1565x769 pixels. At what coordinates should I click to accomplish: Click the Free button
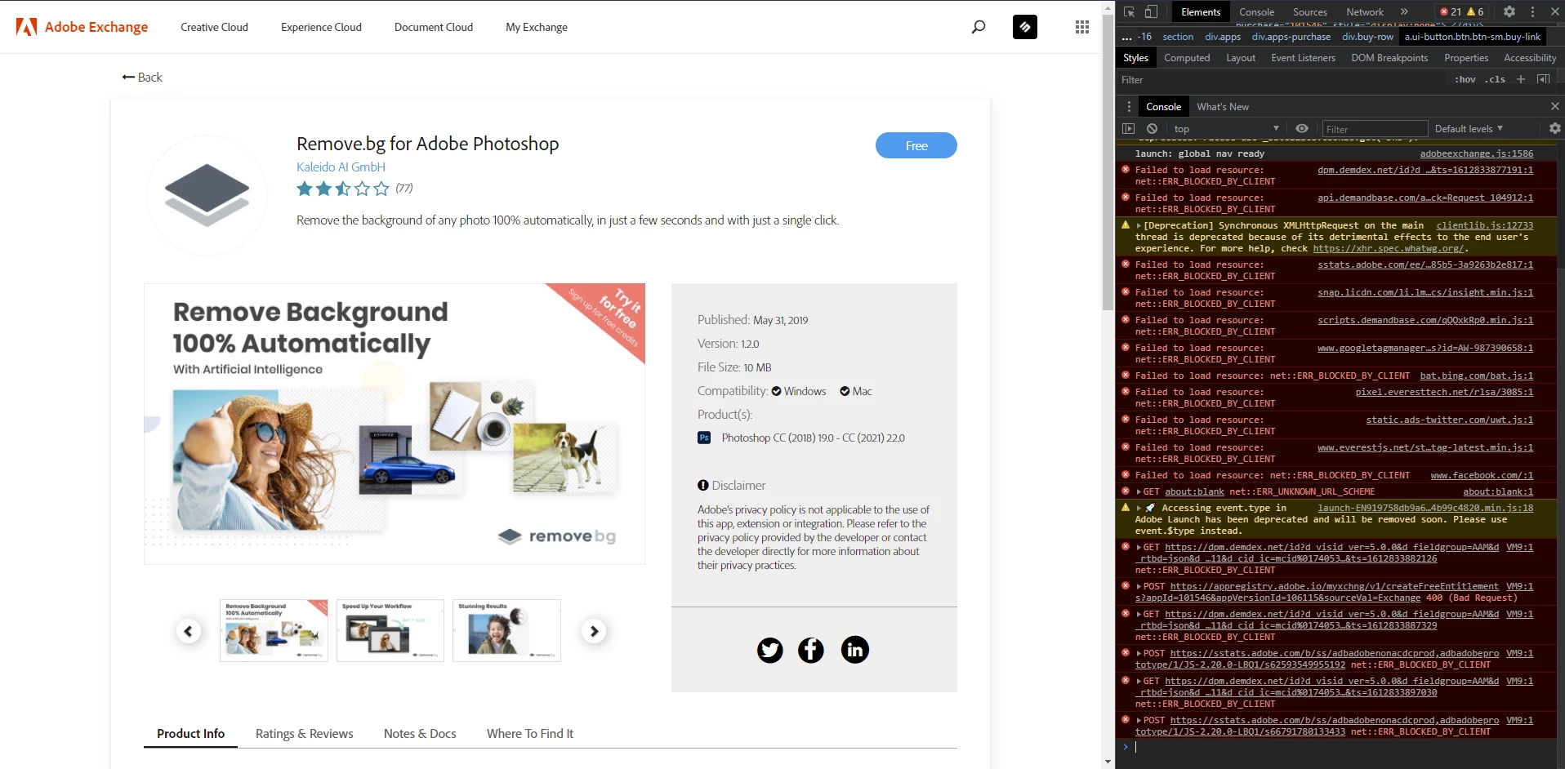click(916, 145)
